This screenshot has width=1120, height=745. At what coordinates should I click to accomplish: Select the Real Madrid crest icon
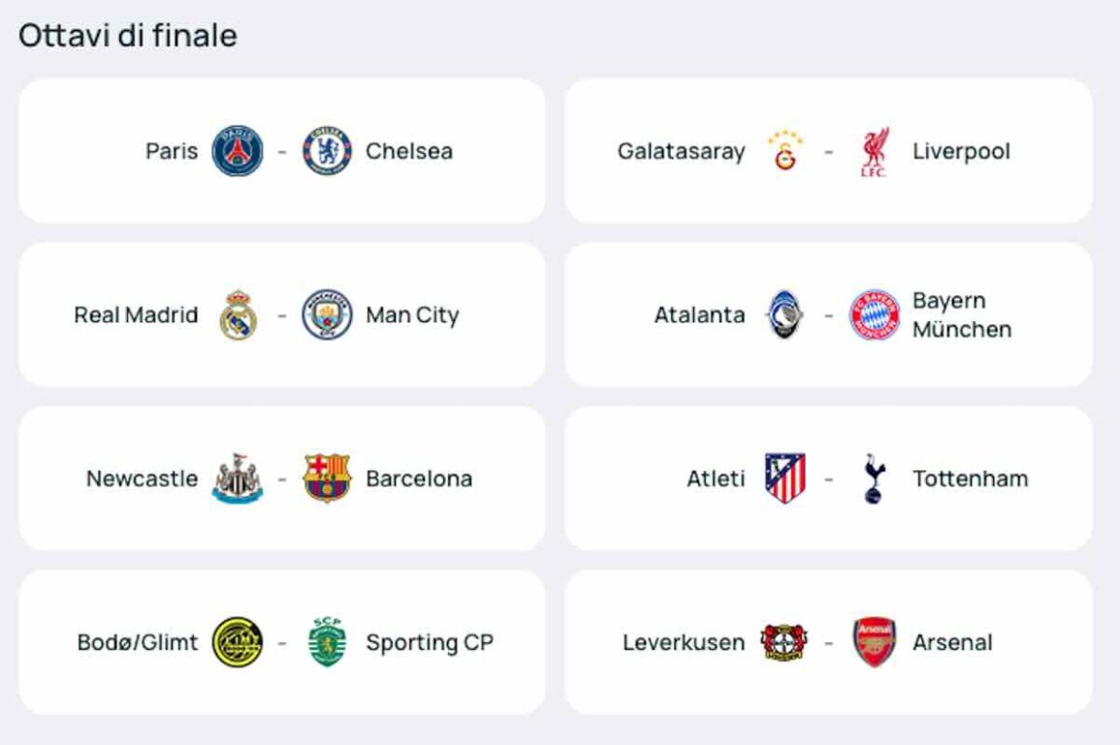pos(238,315)
